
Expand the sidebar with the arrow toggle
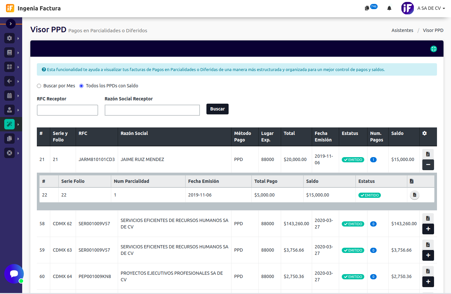tap(11, 24)
